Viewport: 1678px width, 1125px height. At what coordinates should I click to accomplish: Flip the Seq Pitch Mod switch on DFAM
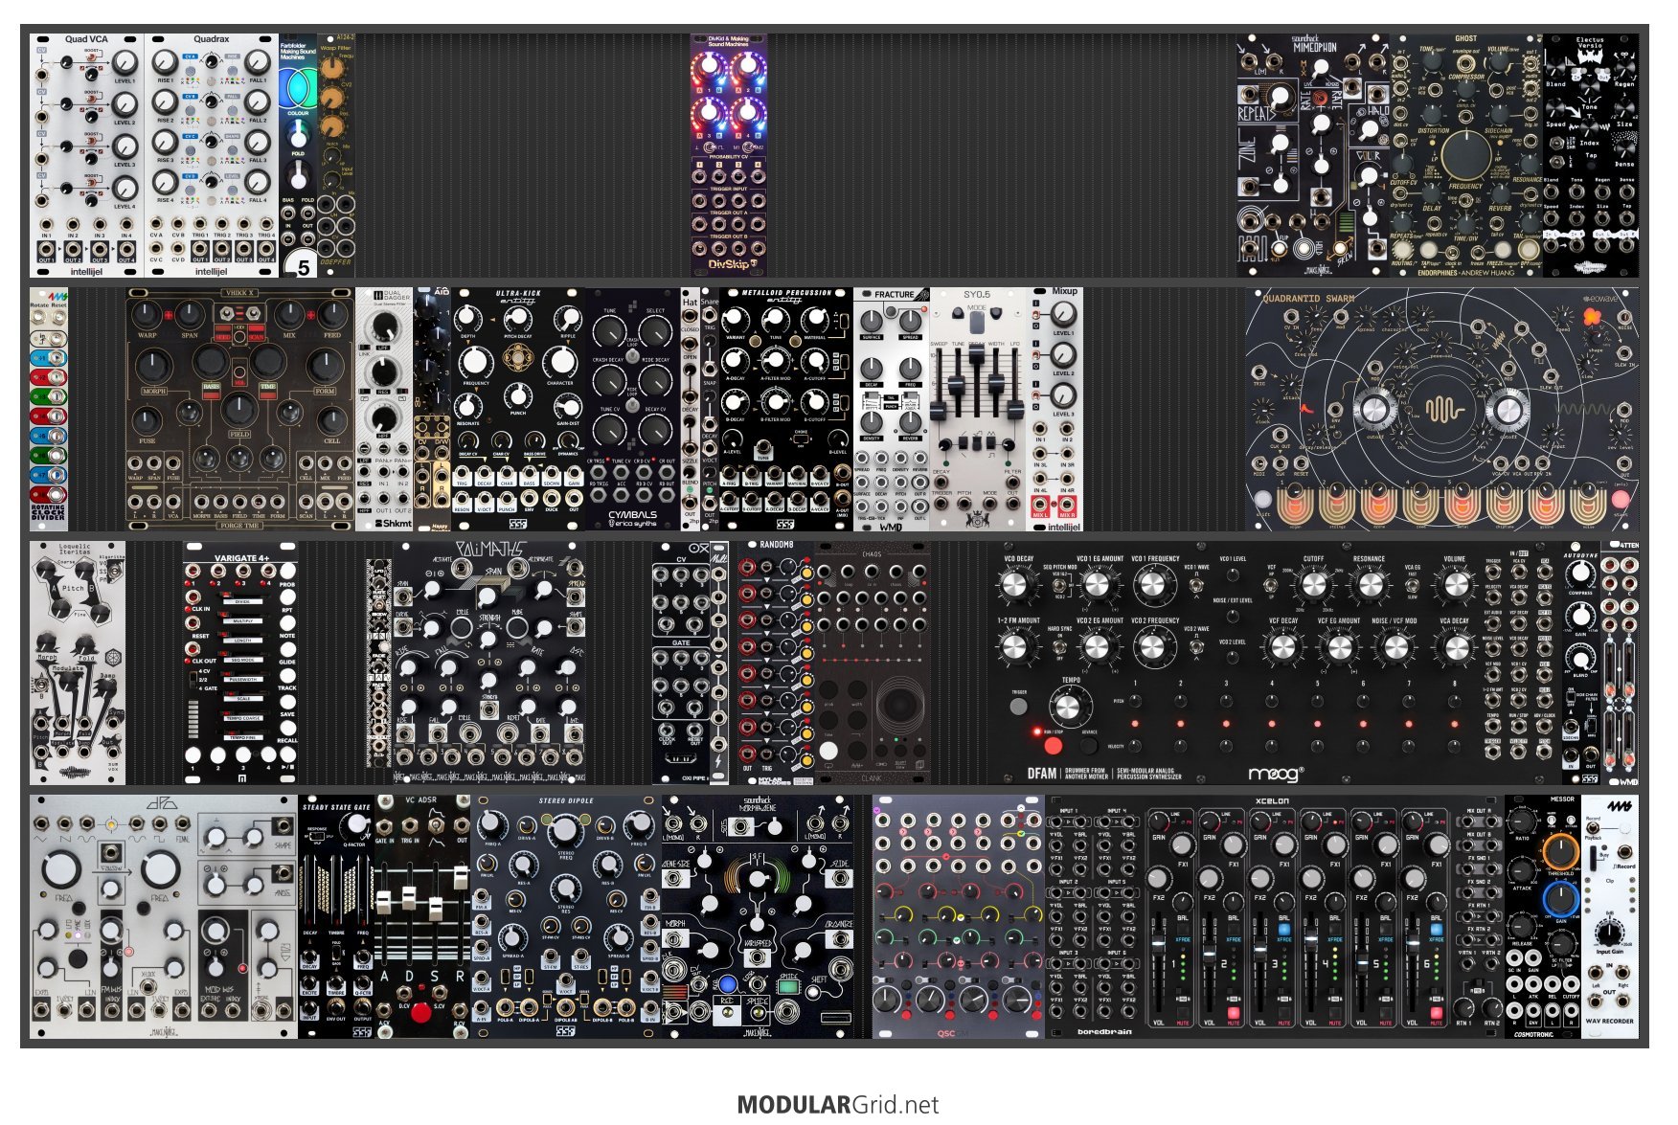click(x=1058, y=585)
